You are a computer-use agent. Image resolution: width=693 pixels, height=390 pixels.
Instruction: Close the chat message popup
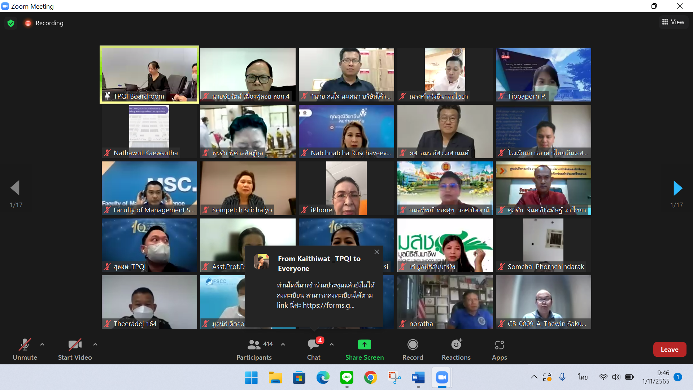[x=376, y=252]
